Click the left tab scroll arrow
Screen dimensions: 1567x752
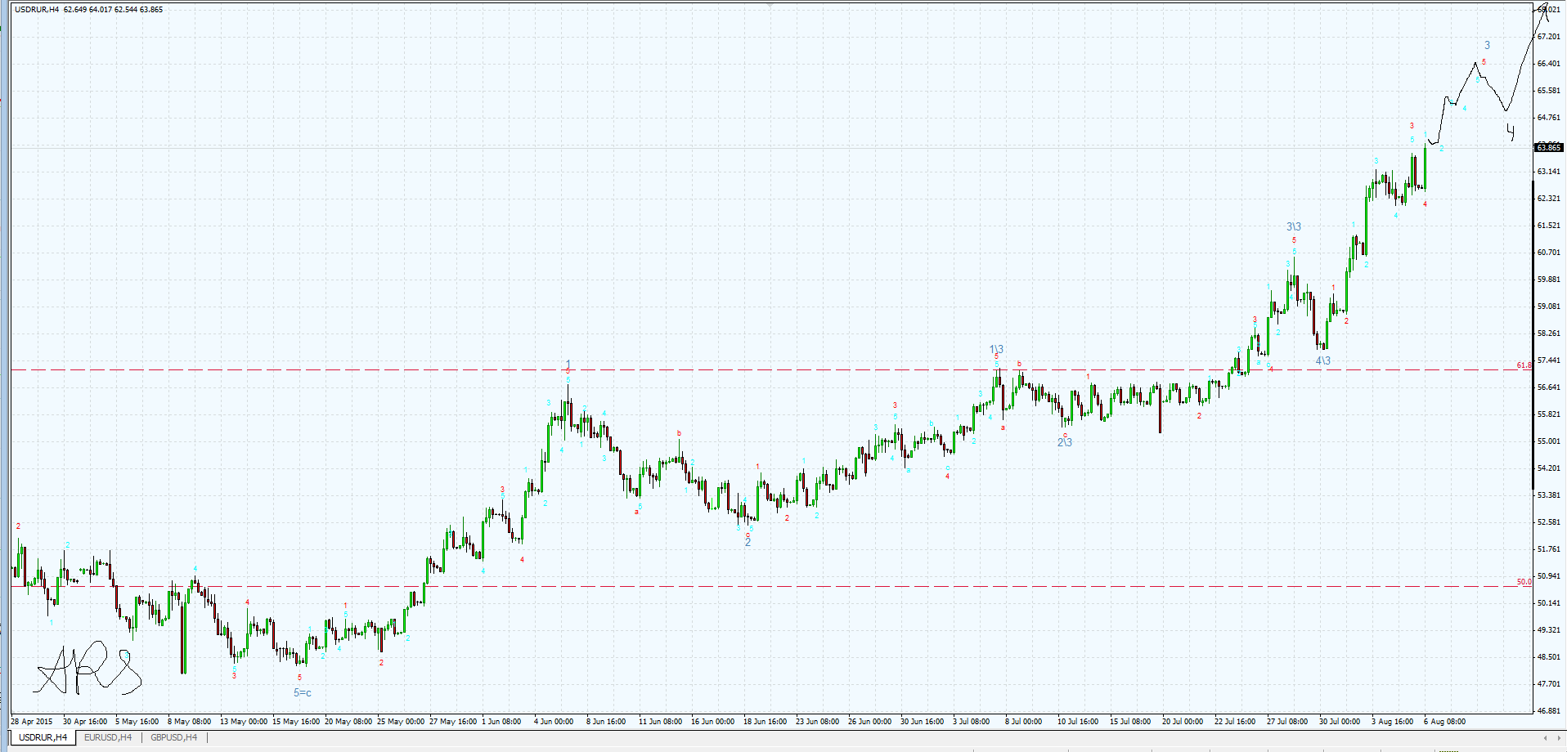click(x=1545, y=738)
